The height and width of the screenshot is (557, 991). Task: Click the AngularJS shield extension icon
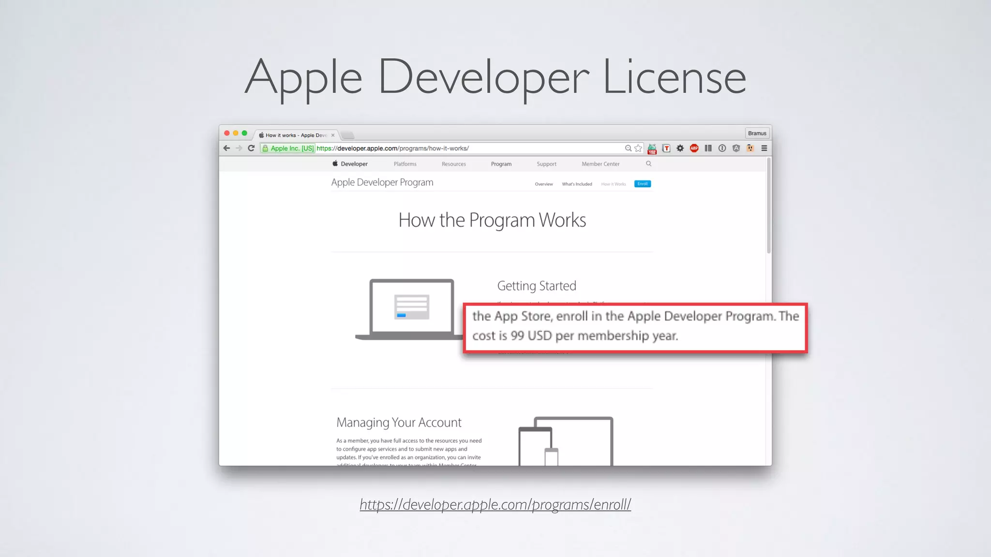736,148
